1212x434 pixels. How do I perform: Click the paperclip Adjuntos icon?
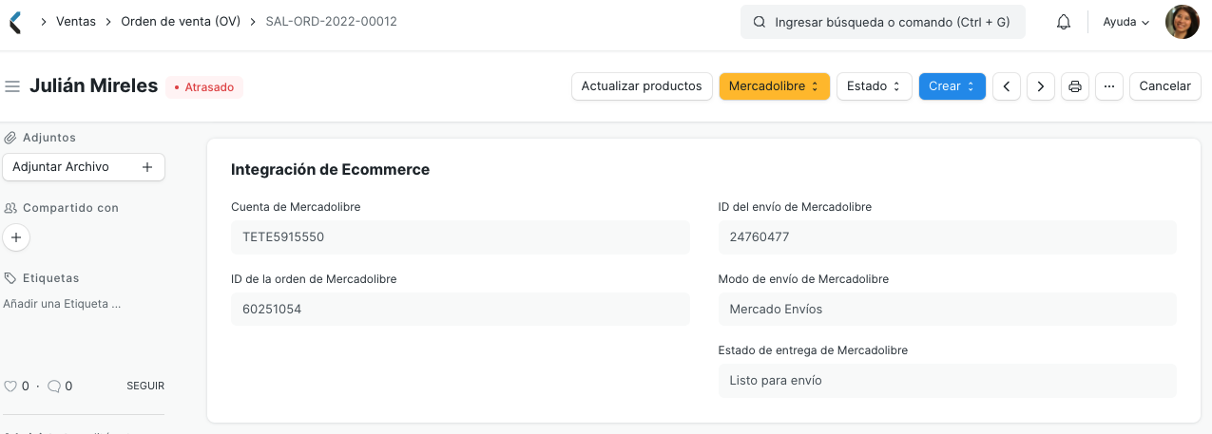(x=10, y=138)
